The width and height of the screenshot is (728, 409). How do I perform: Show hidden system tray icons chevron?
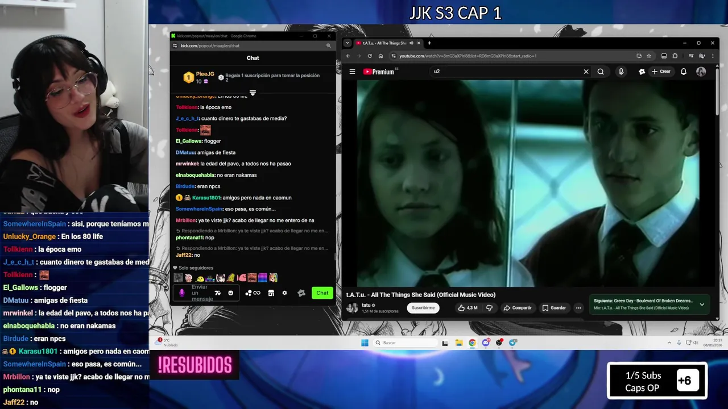click(669, 343)
